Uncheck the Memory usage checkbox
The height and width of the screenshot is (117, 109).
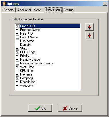[x=17, y=59]
